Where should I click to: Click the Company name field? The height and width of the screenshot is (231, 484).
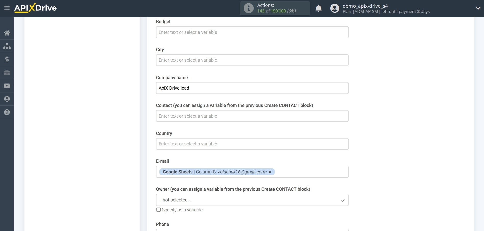pos(252,88)
